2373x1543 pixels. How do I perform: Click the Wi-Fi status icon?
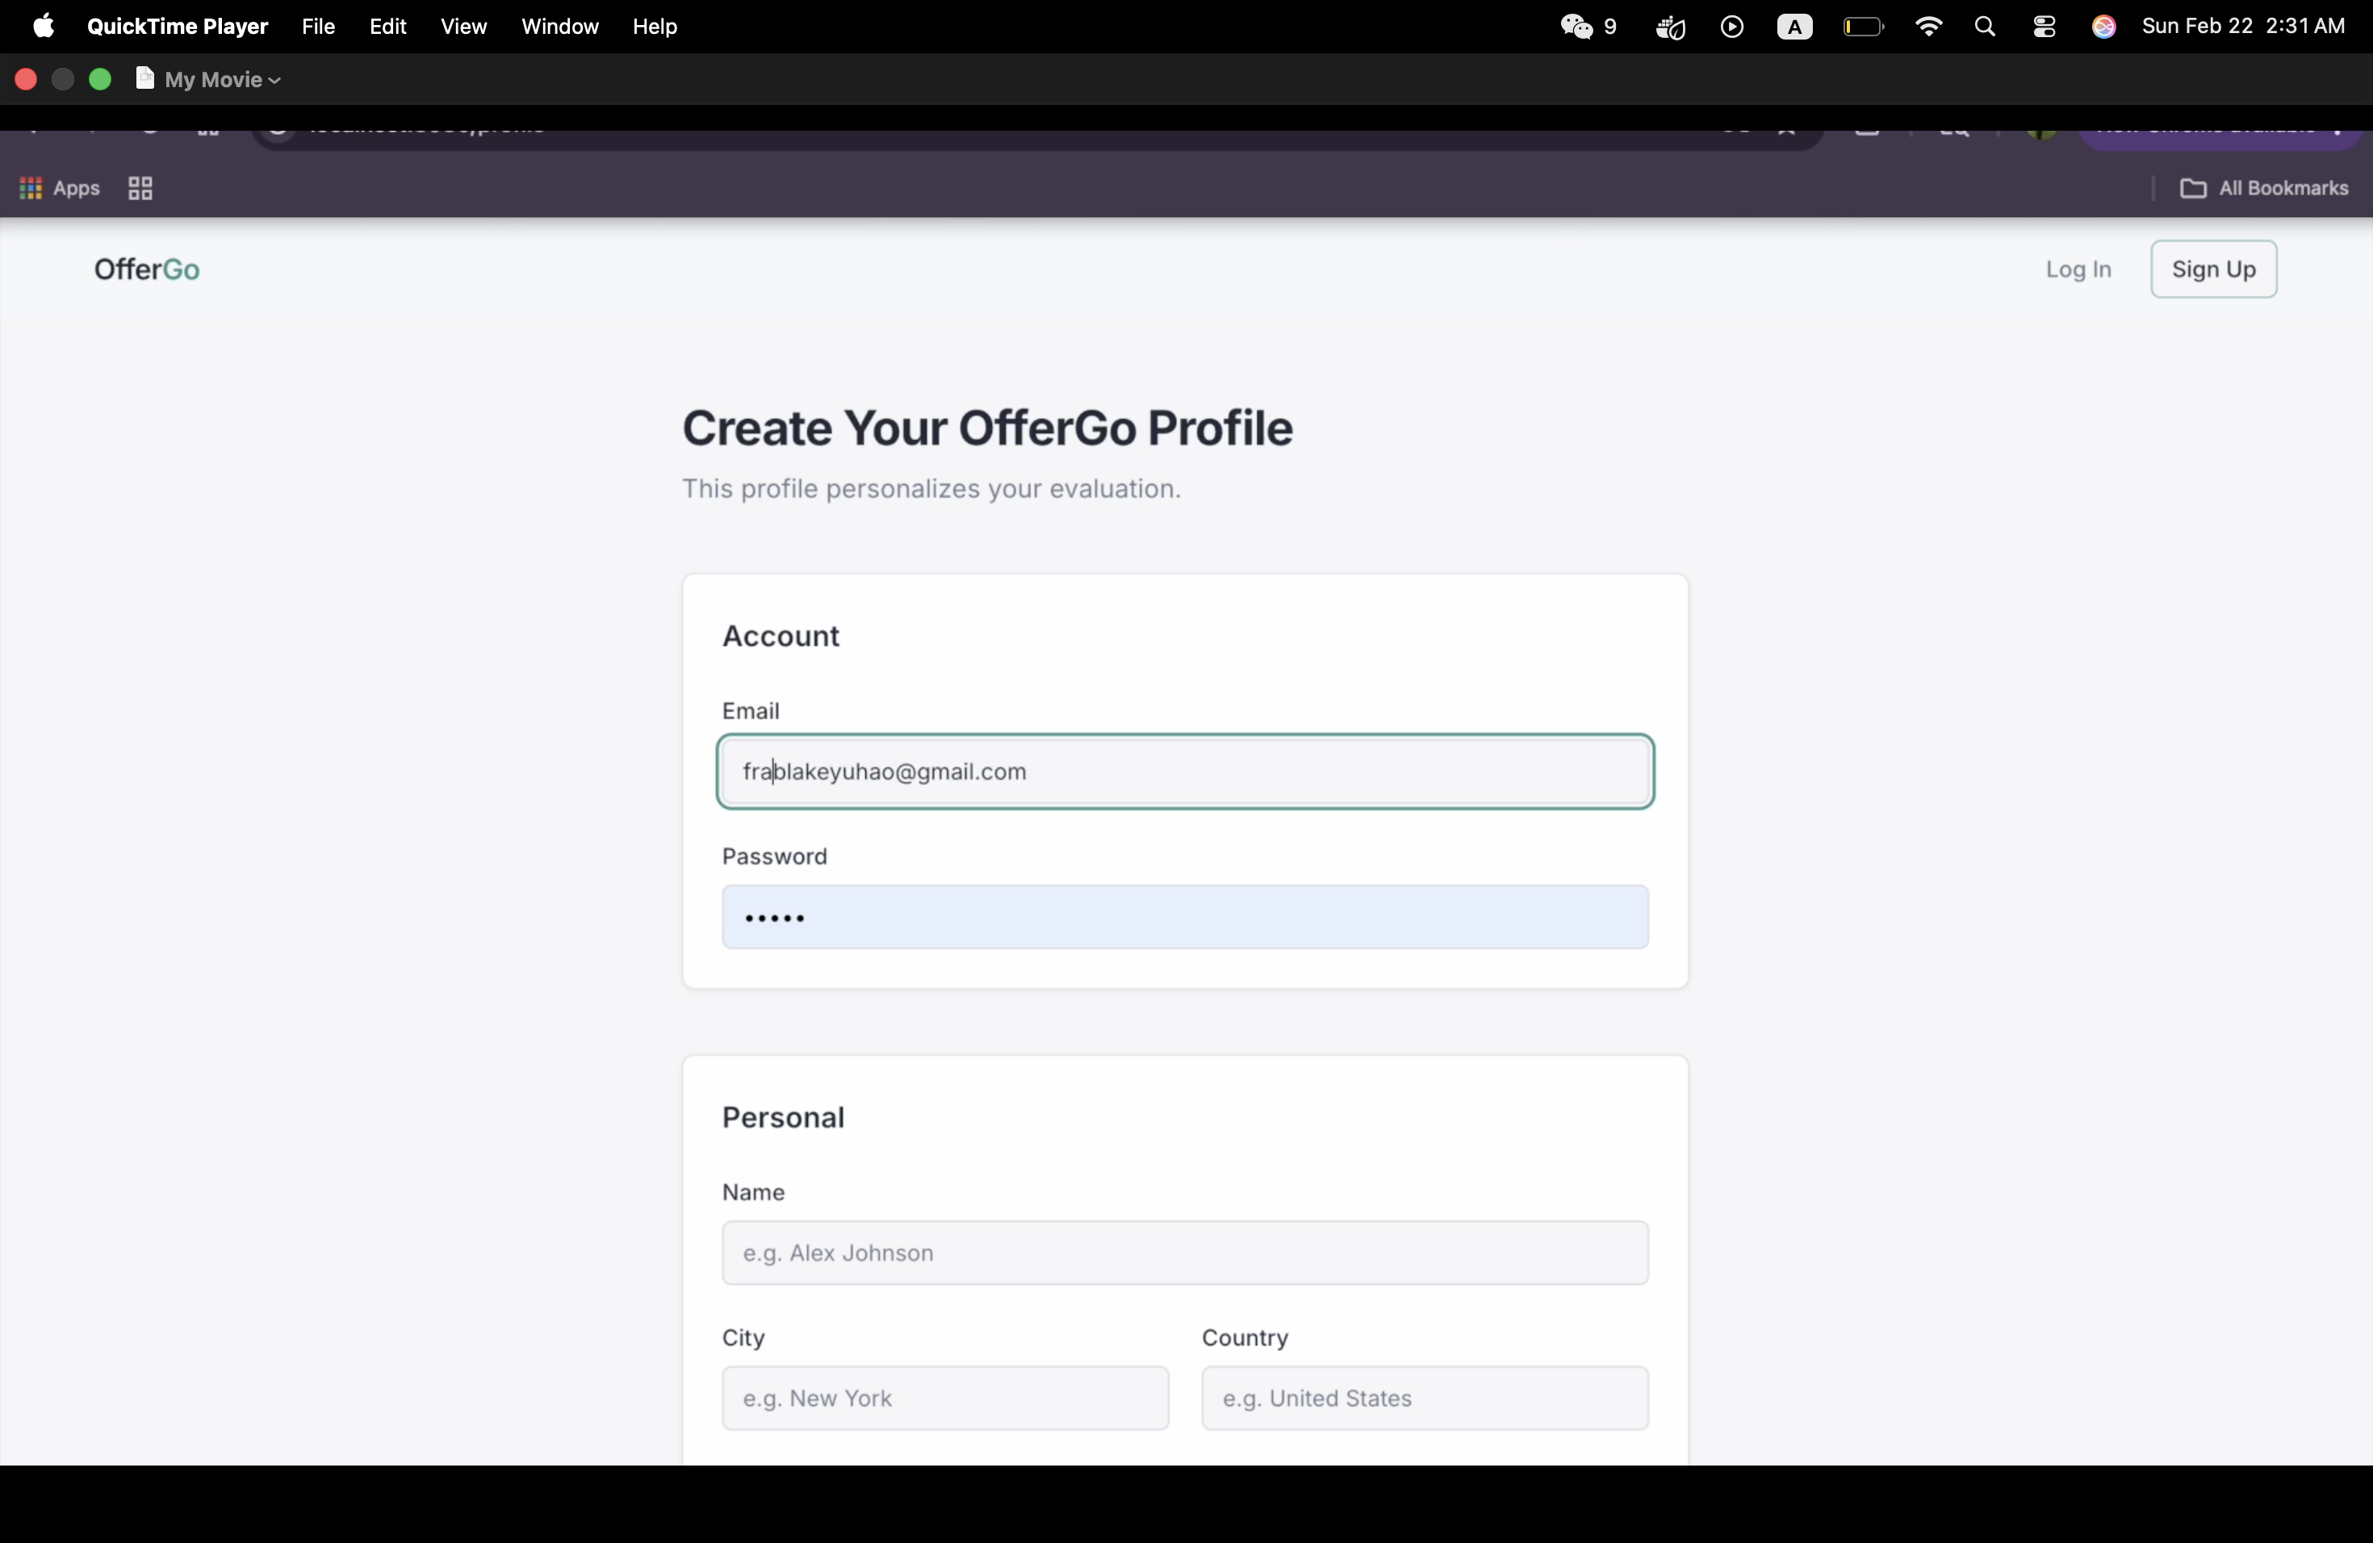coord(1928,27)
